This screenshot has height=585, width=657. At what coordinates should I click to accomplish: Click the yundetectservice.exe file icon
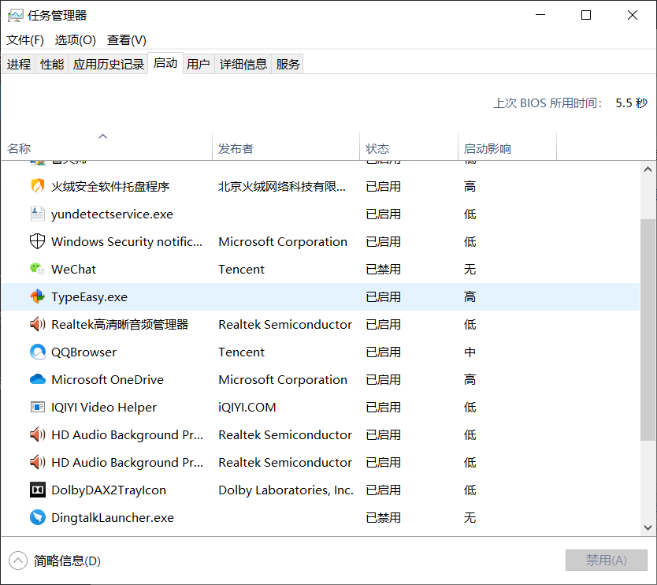38,214
